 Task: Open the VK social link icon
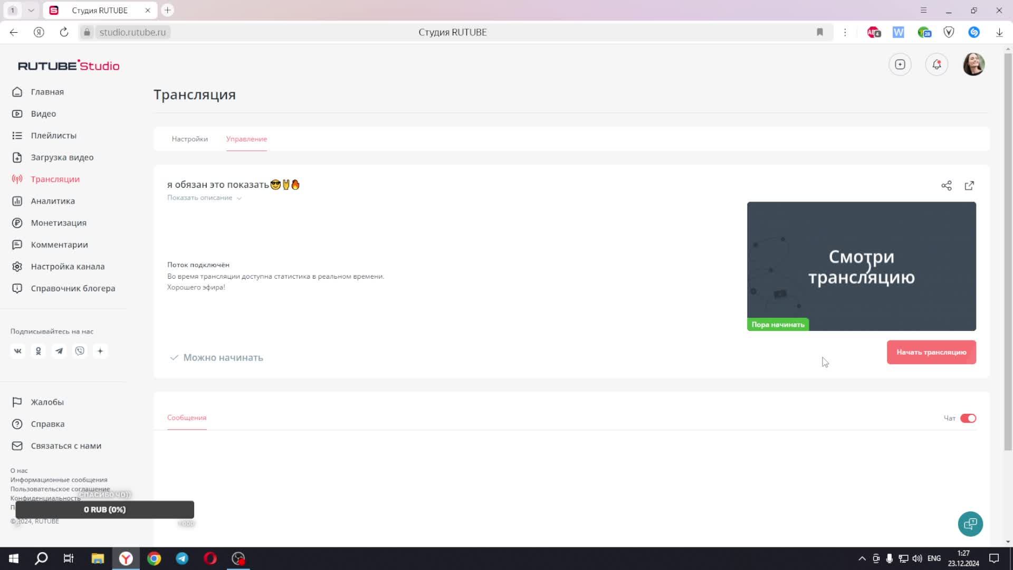(x=17, y=351)
